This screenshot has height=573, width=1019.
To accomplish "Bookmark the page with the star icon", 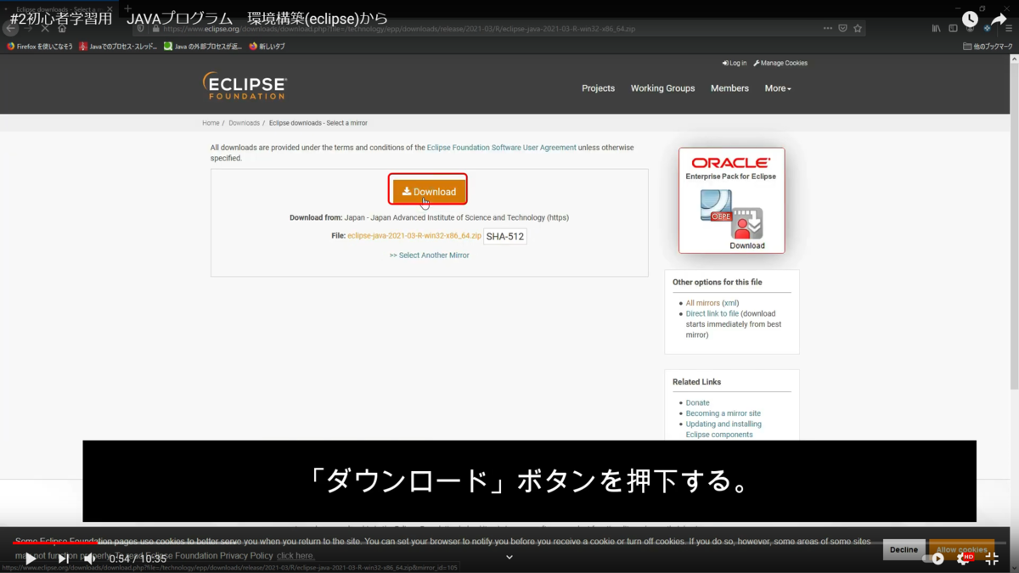I will (858, 28).
